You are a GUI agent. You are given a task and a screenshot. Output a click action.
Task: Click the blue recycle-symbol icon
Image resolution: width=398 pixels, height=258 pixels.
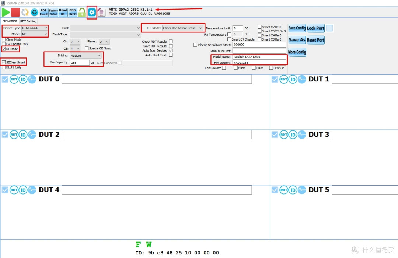pos(34,12)
